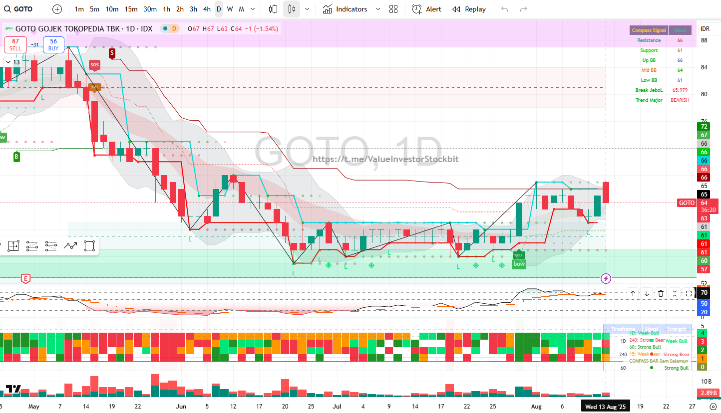This screenshot has height=413, width=721.
Task: Collapse the indicator pane
Action: 675,293
